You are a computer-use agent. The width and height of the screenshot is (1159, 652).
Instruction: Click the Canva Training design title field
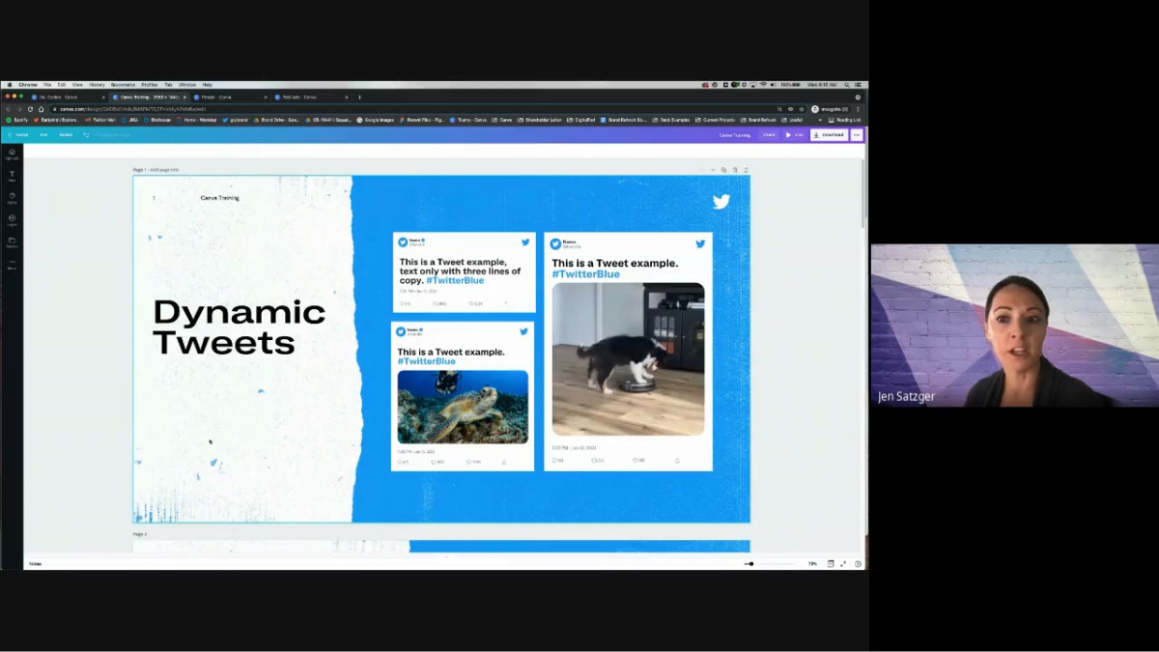click(x=734, y=134)
